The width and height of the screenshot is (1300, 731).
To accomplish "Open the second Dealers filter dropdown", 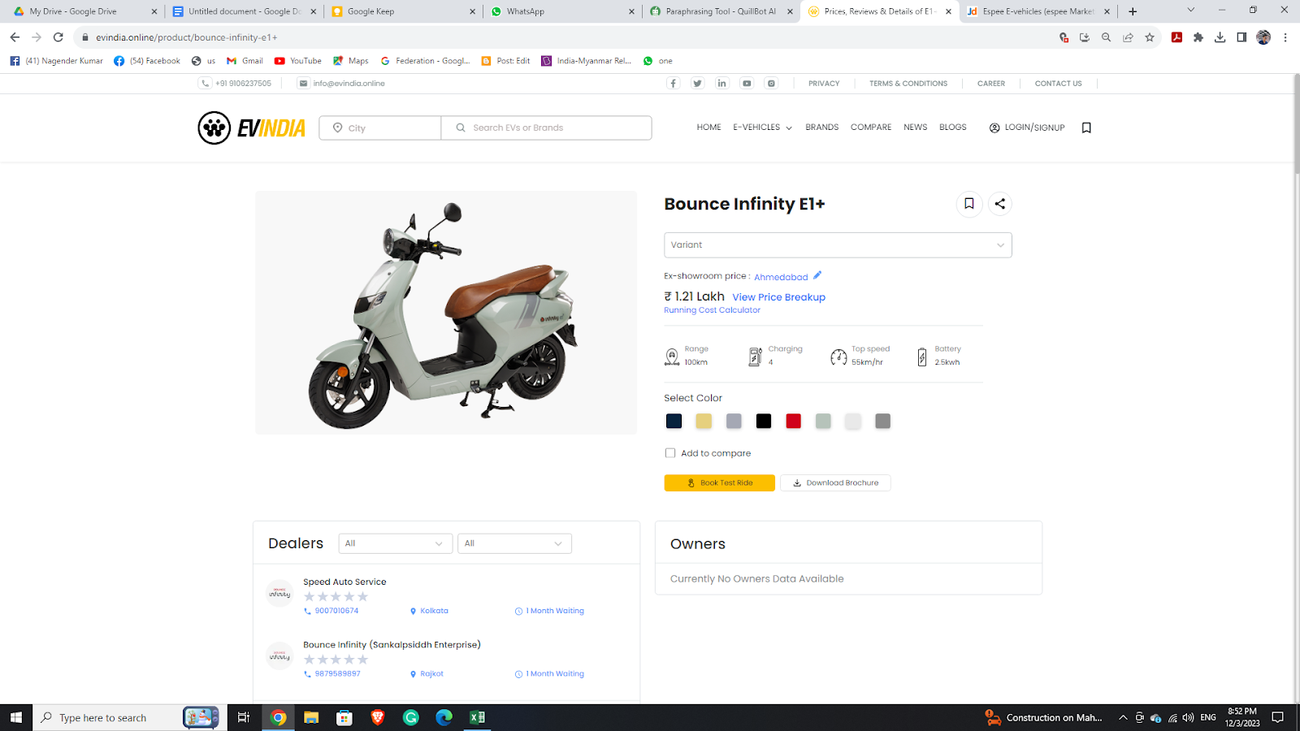I will (514, 543).
